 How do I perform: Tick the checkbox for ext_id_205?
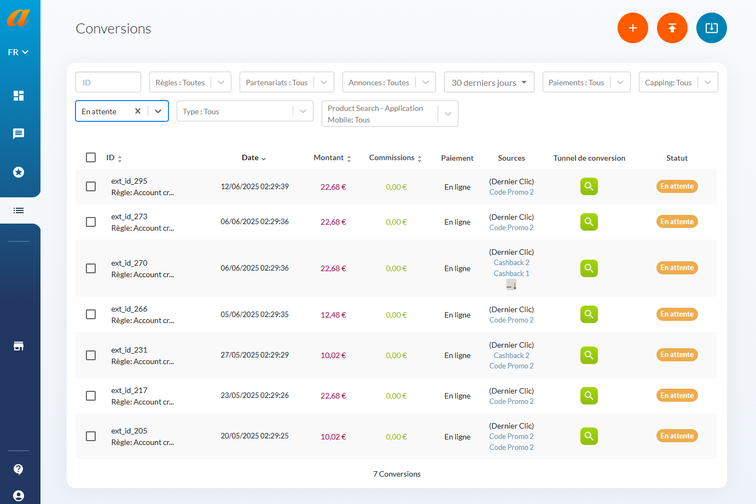pyautogui.click(x=91, y=436)
